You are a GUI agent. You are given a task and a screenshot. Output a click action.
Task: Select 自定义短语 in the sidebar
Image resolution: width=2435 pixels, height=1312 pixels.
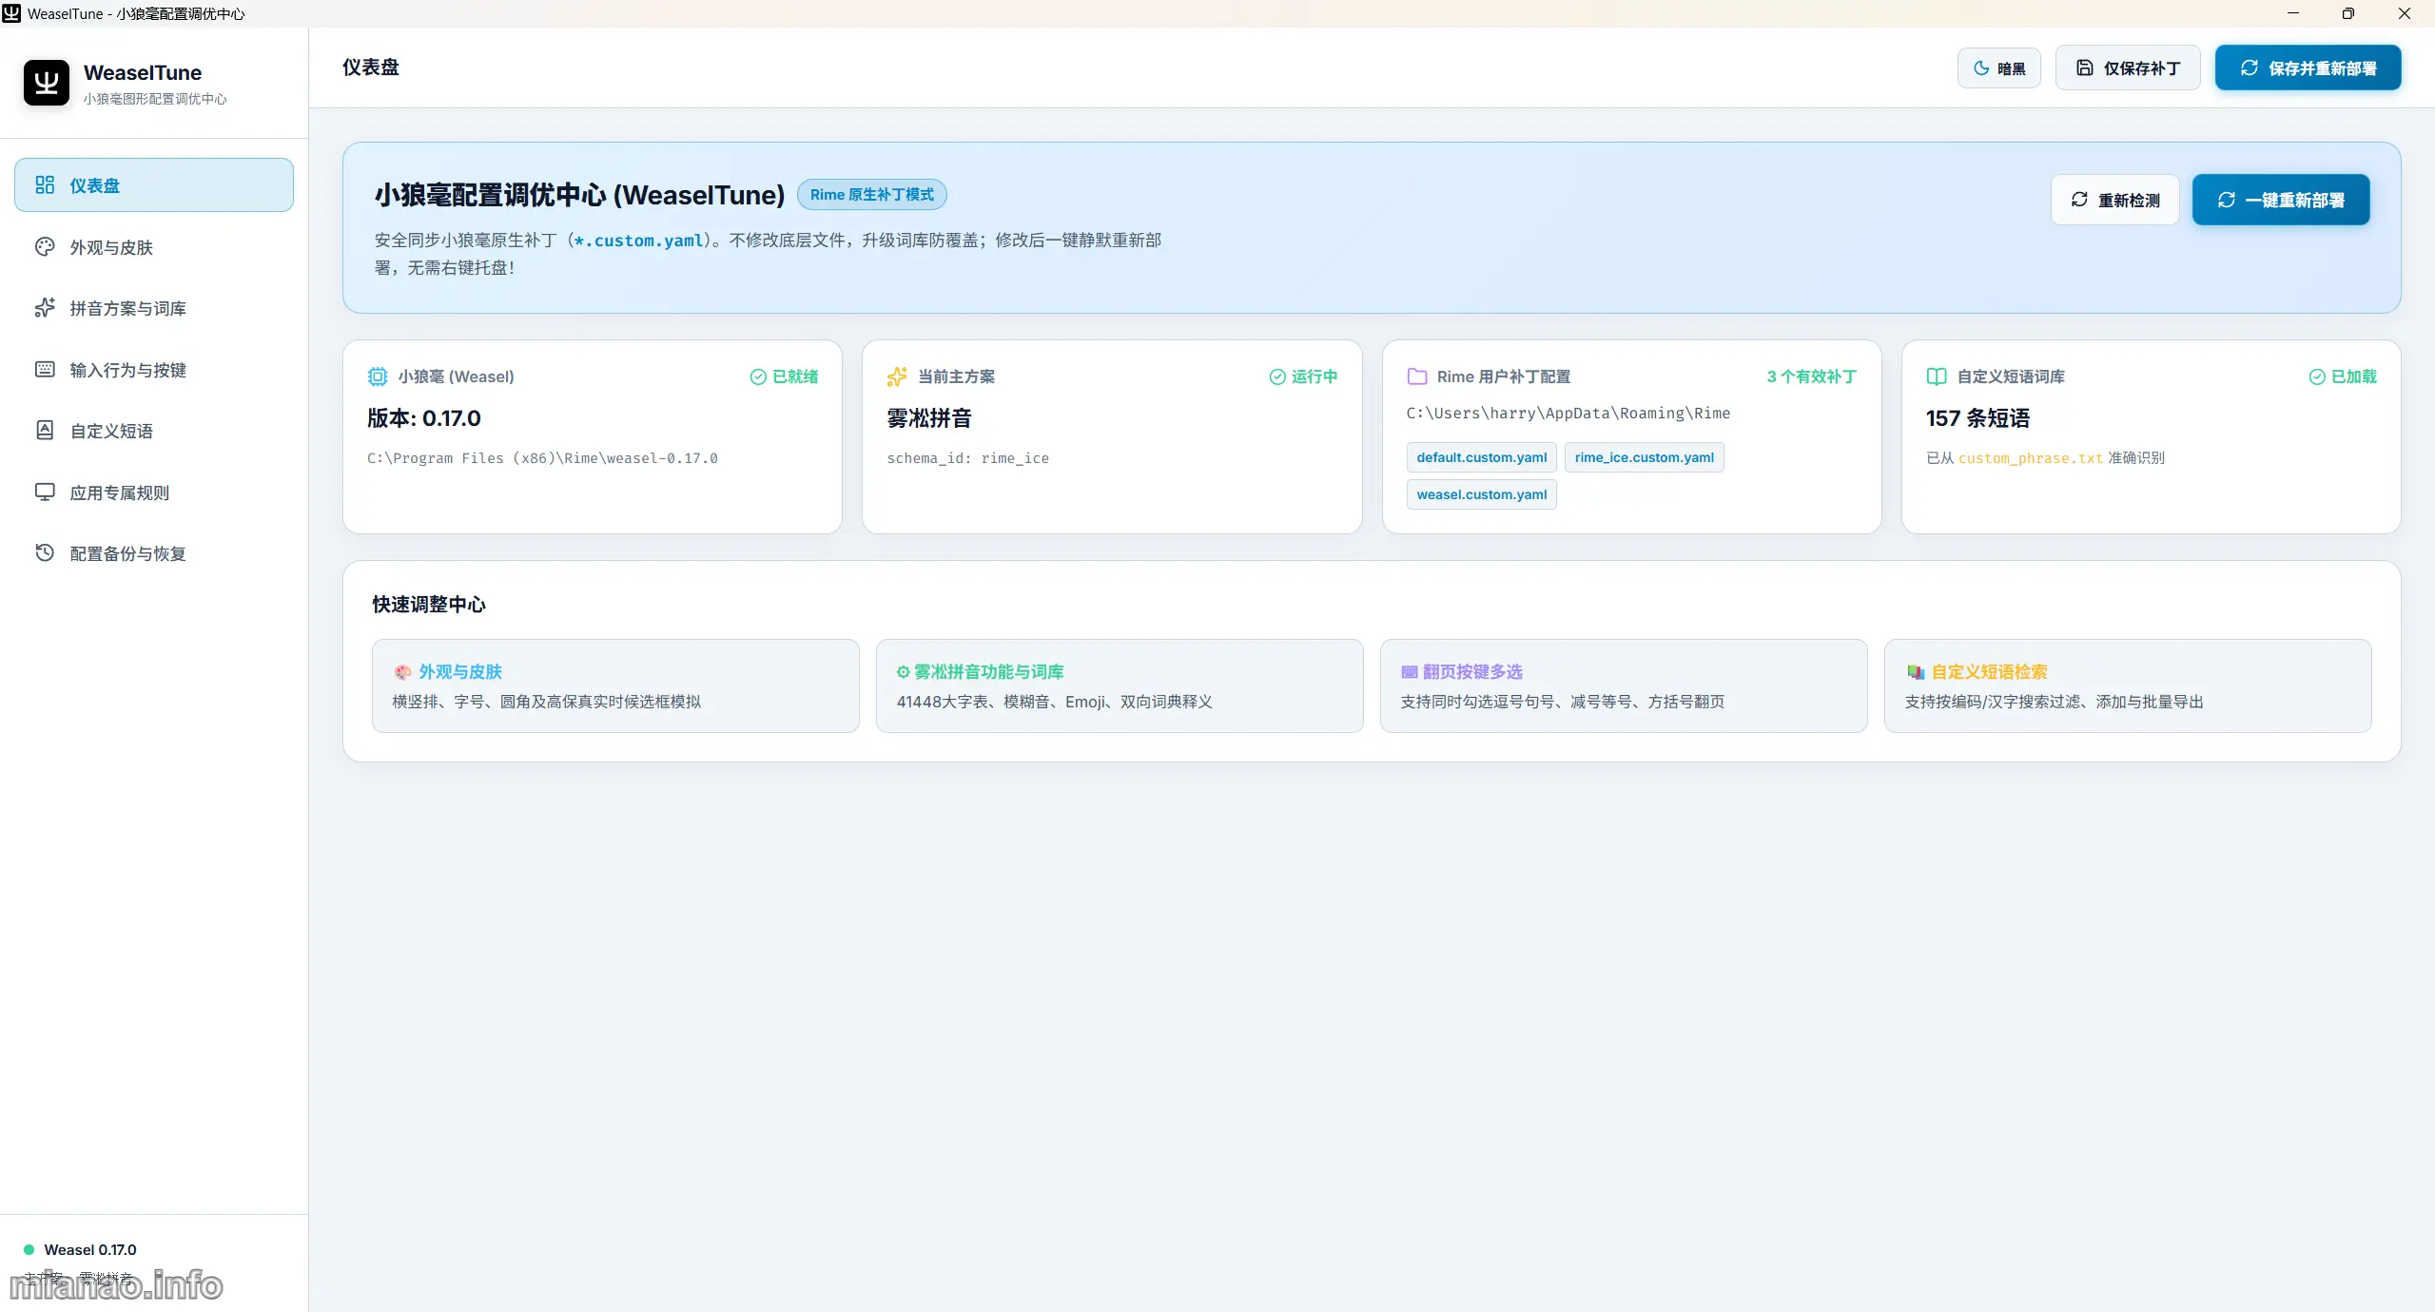(154, 431)
